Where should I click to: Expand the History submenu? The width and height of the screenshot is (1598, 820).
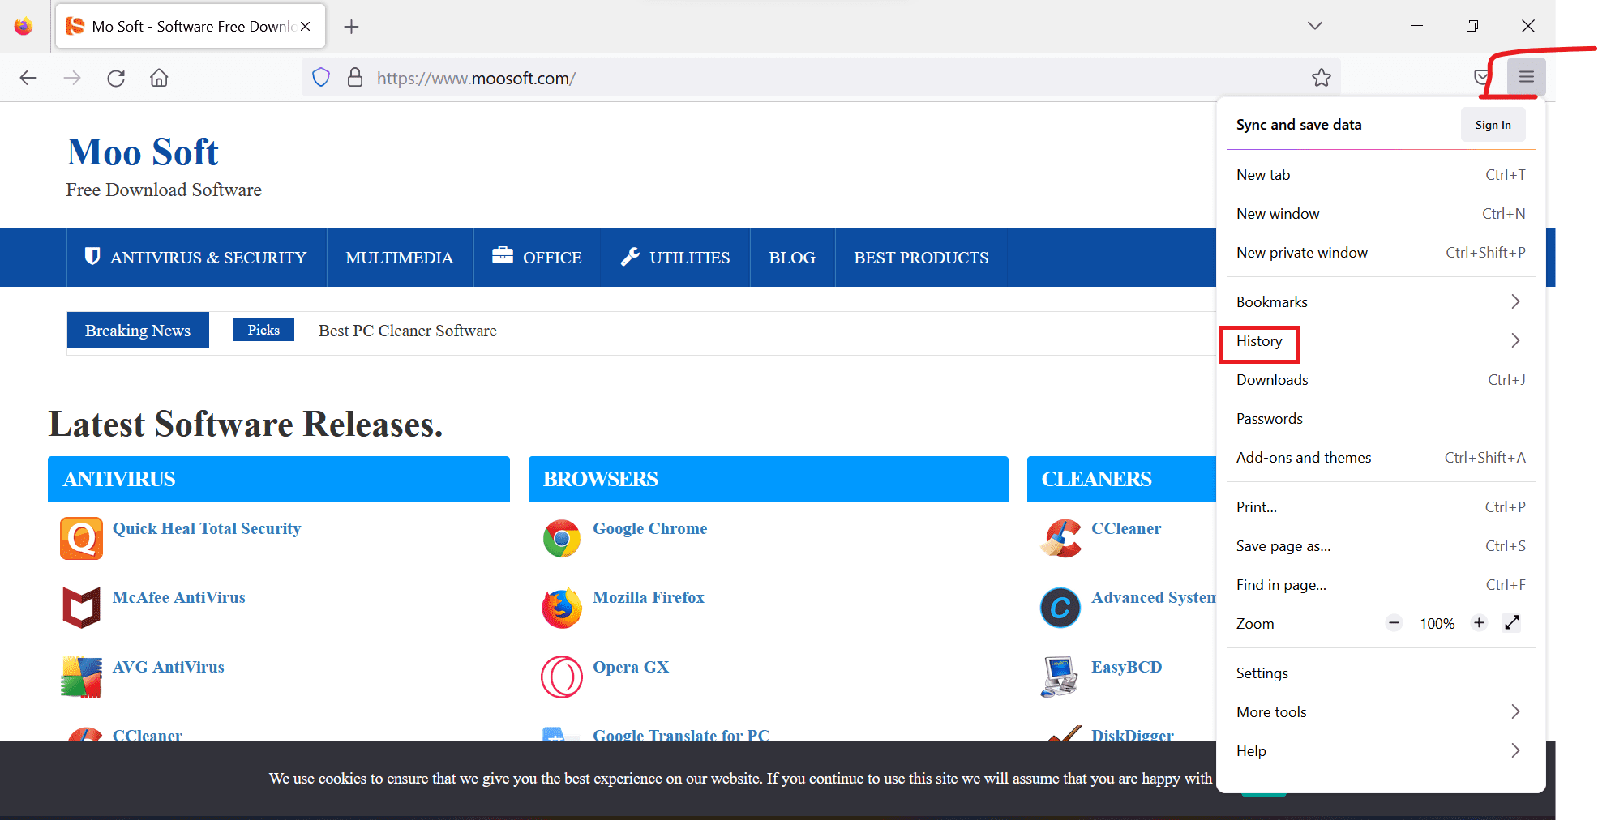[x=1381, y=341]
